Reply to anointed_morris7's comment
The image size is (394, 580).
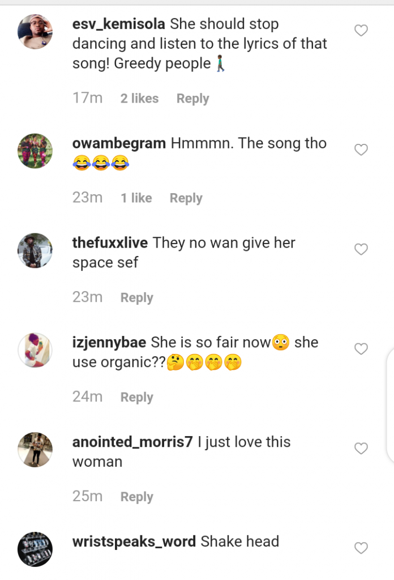coord(136,497)
